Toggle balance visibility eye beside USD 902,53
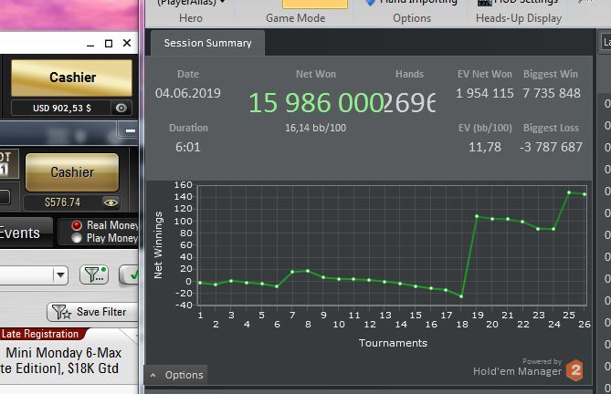The height and width of the screenshot is (394, 611). (121, 108)
